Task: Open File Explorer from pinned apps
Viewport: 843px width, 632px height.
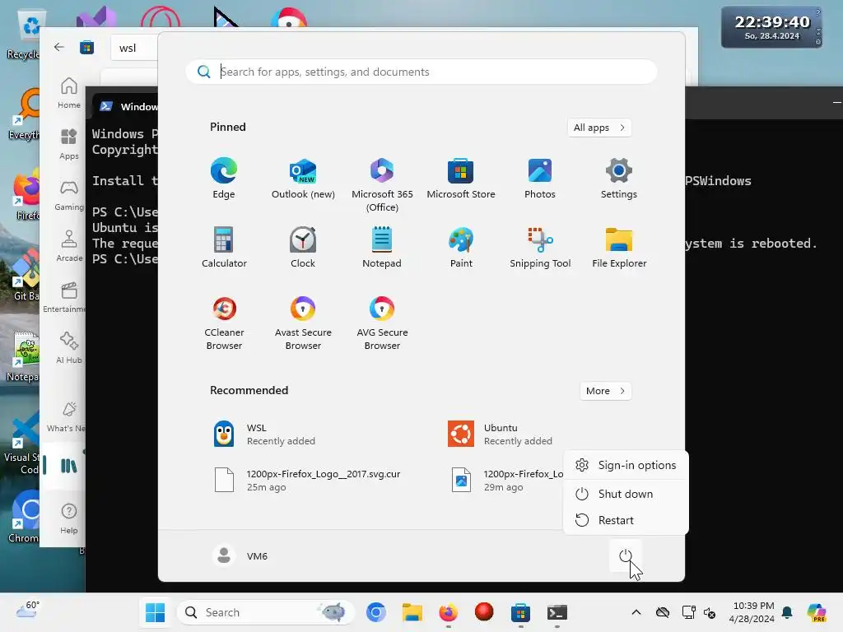Action: click(619, 247)
